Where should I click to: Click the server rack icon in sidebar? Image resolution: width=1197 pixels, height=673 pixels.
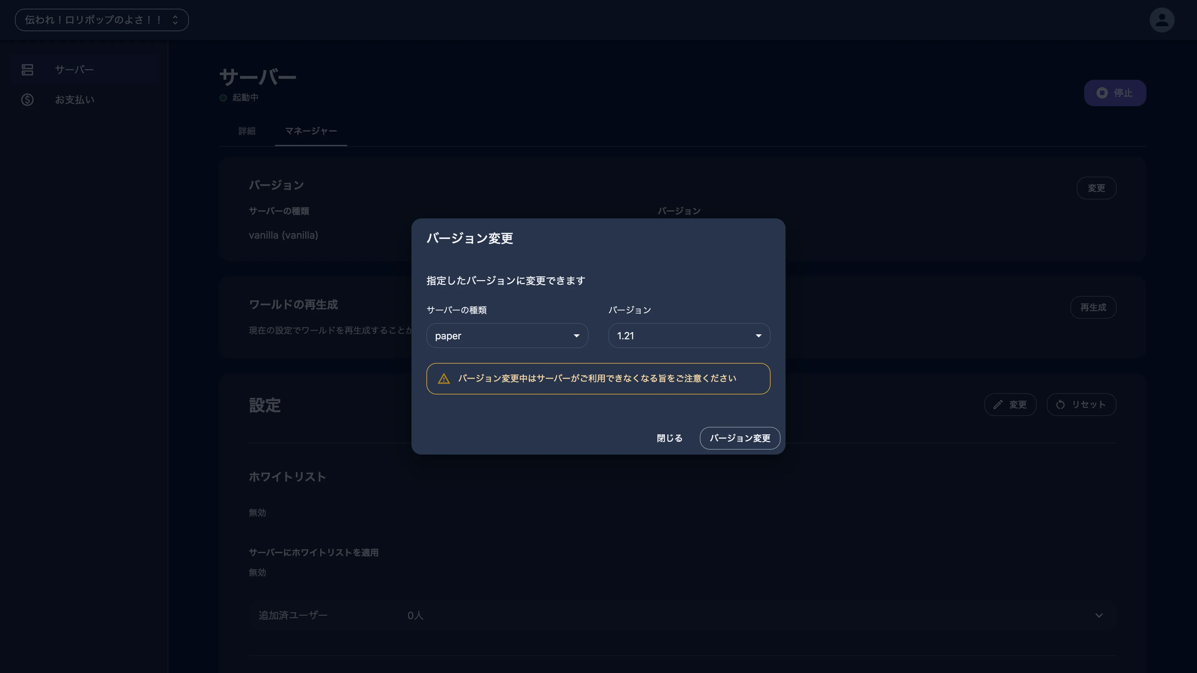(x=27, y=70)
